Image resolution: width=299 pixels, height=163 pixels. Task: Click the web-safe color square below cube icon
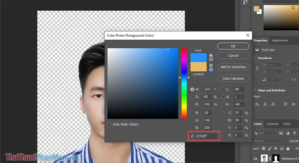211,70
